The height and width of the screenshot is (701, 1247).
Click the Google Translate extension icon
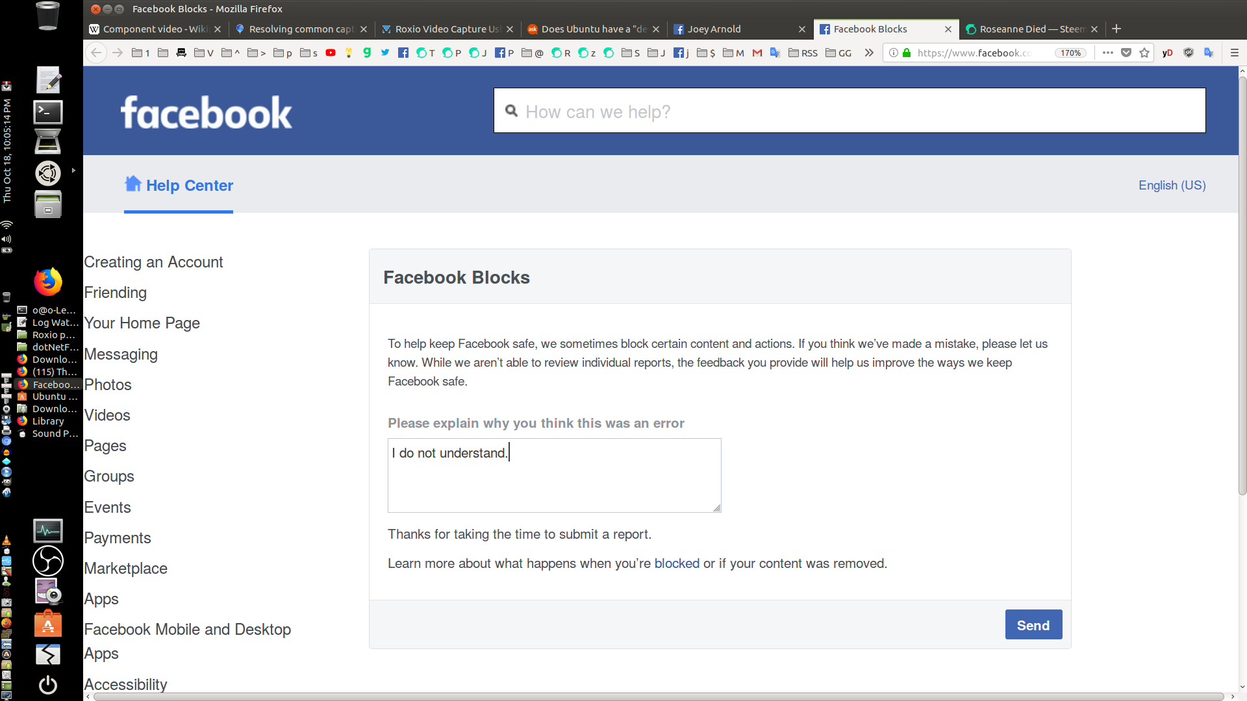1209,53
